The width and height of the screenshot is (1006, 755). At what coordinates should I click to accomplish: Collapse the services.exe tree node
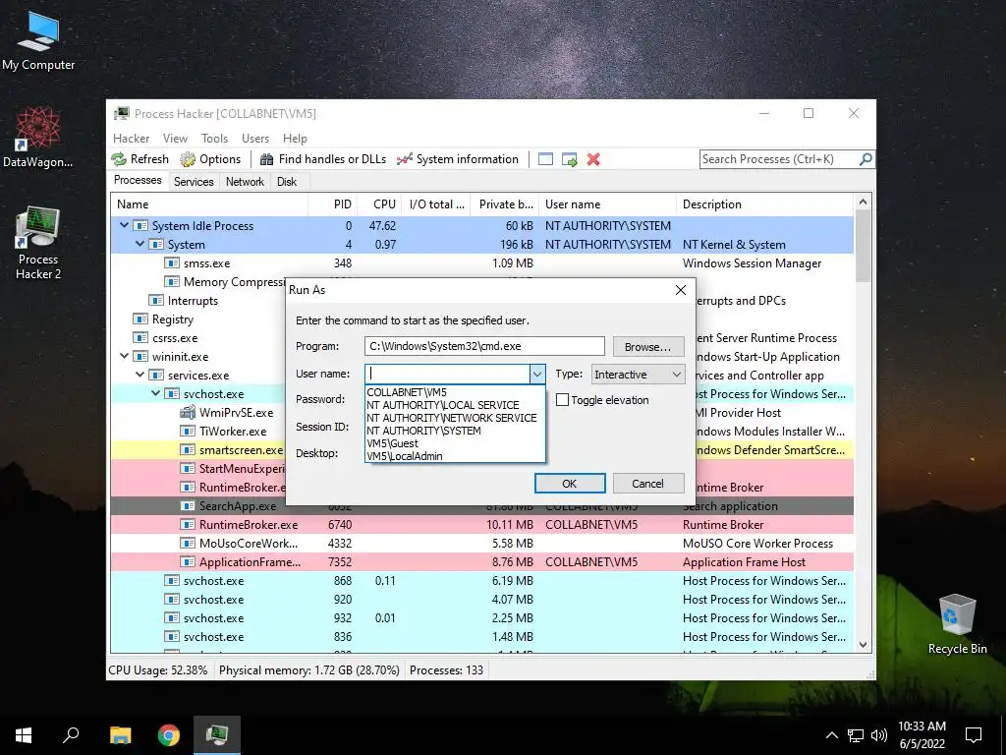[140, 375]
